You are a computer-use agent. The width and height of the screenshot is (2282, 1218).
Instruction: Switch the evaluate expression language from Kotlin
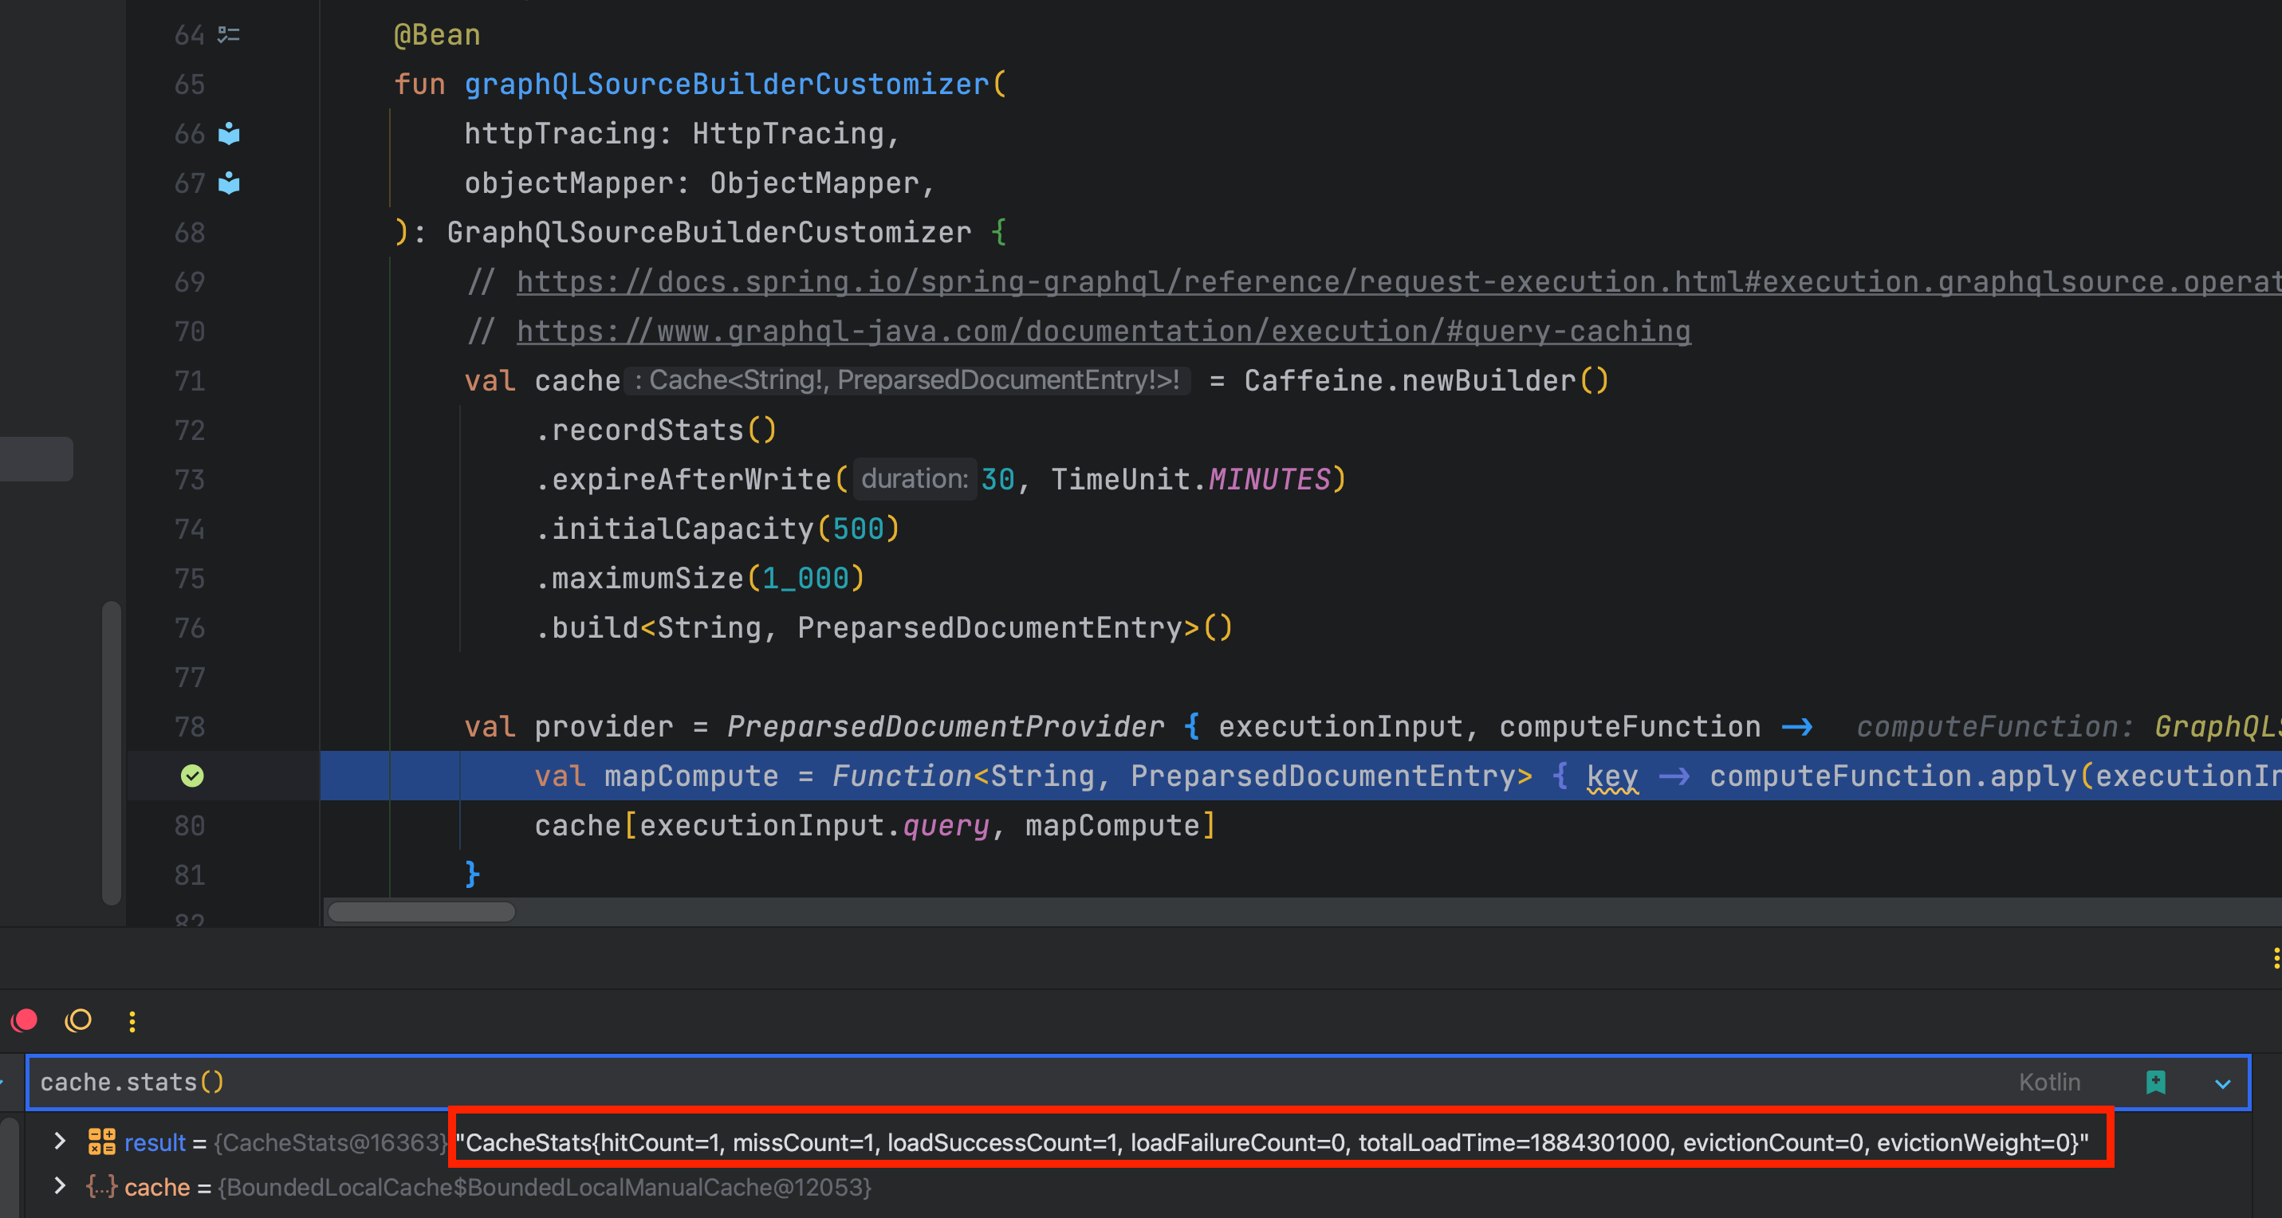tap(2049, 1082)
